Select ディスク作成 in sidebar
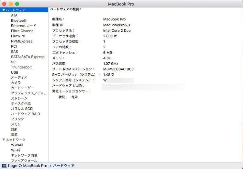Viewport: 243px width, 169px height. 21,103
